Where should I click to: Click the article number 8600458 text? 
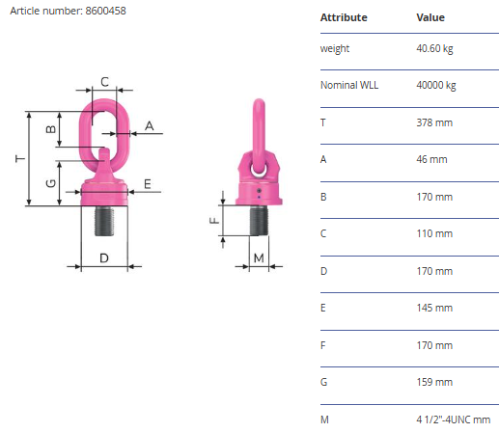coord(68,11)
